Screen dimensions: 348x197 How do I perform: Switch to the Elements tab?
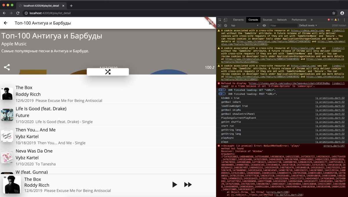238,20
